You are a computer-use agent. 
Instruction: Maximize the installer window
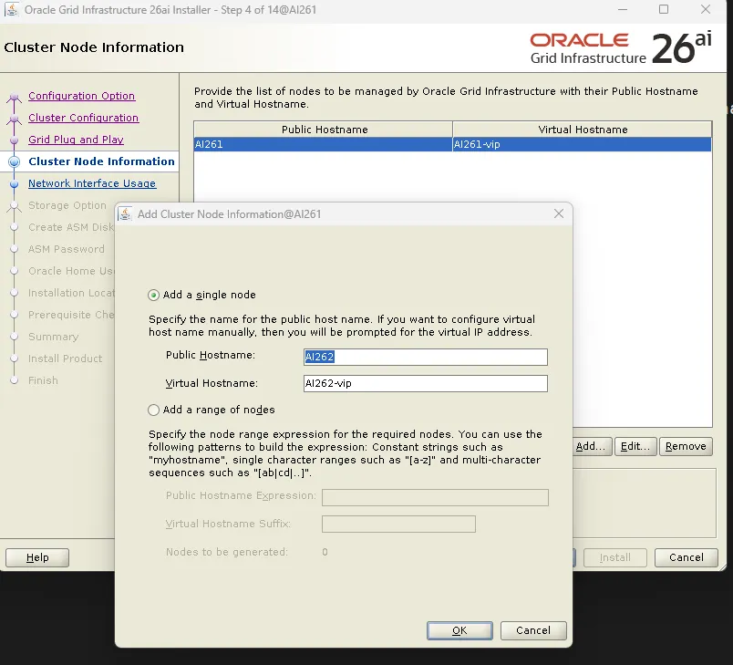click(664, 9)
